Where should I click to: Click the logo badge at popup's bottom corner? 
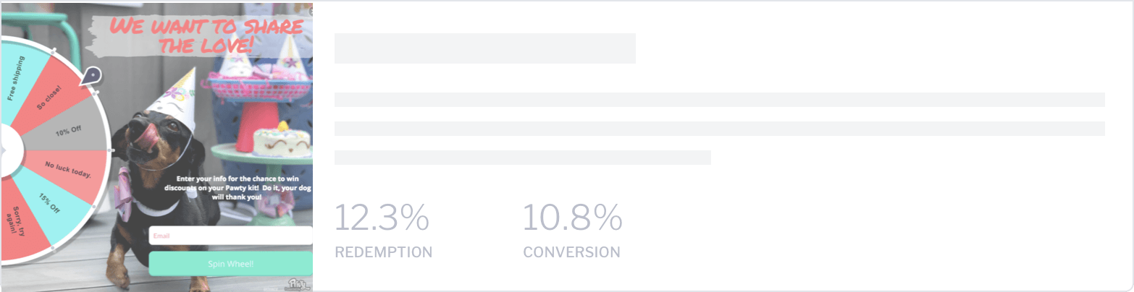pos(298,283)
